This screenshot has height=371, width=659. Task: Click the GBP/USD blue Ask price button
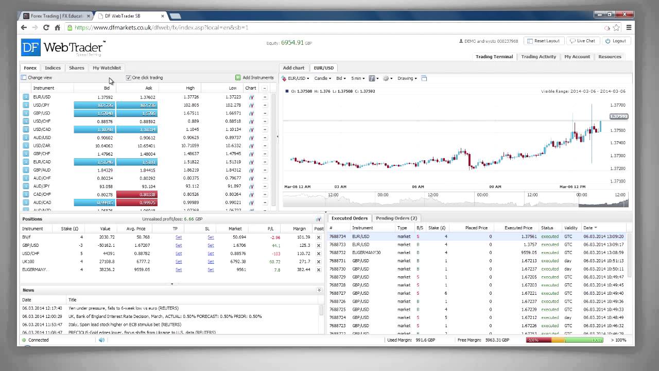coord(137,113)
